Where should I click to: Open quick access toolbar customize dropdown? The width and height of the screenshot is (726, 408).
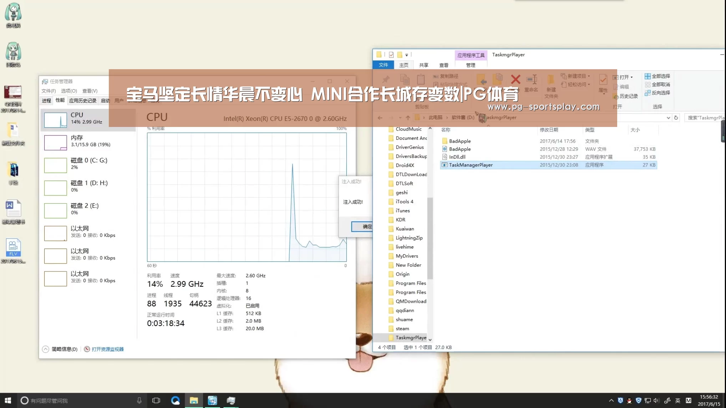(406, 55)
